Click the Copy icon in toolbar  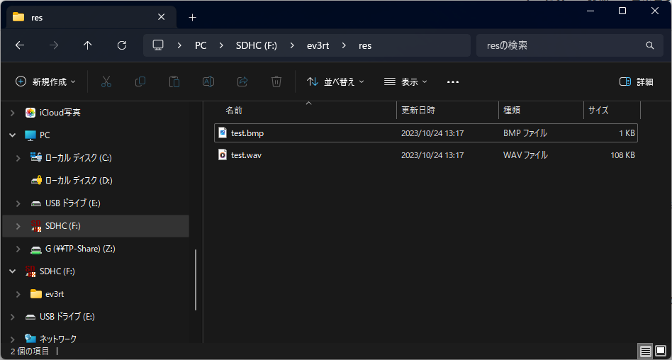[140, 81]
